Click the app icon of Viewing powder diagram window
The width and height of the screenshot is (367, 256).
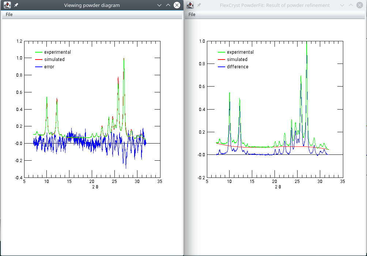pyautogui.click(x=7, y=5)
